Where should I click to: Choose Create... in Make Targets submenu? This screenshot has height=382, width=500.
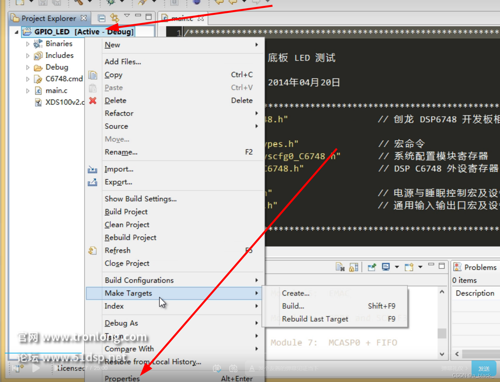(x=335, y=293)
